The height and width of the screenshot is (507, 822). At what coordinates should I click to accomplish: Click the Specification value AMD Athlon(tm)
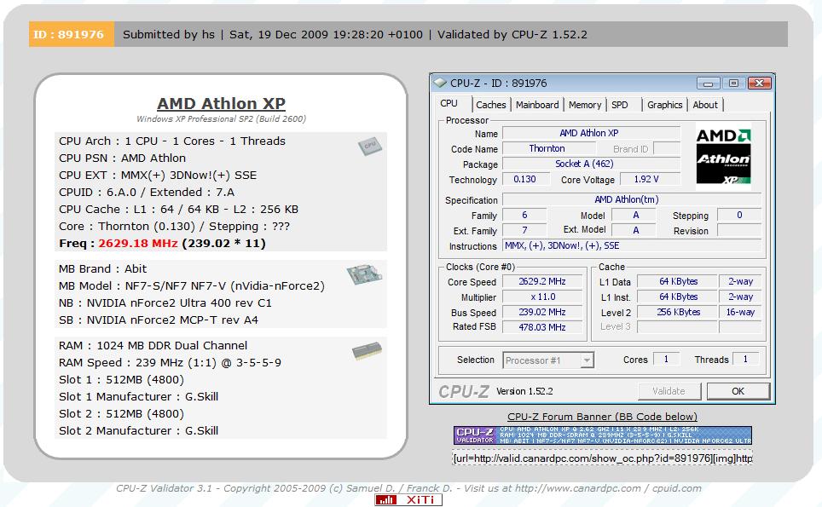click(632, 199)
